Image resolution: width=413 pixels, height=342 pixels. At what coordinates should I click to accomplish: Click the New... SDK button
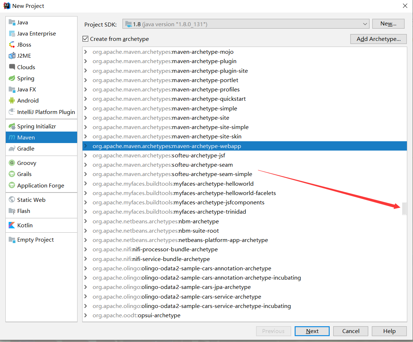(x=388, y=24)
